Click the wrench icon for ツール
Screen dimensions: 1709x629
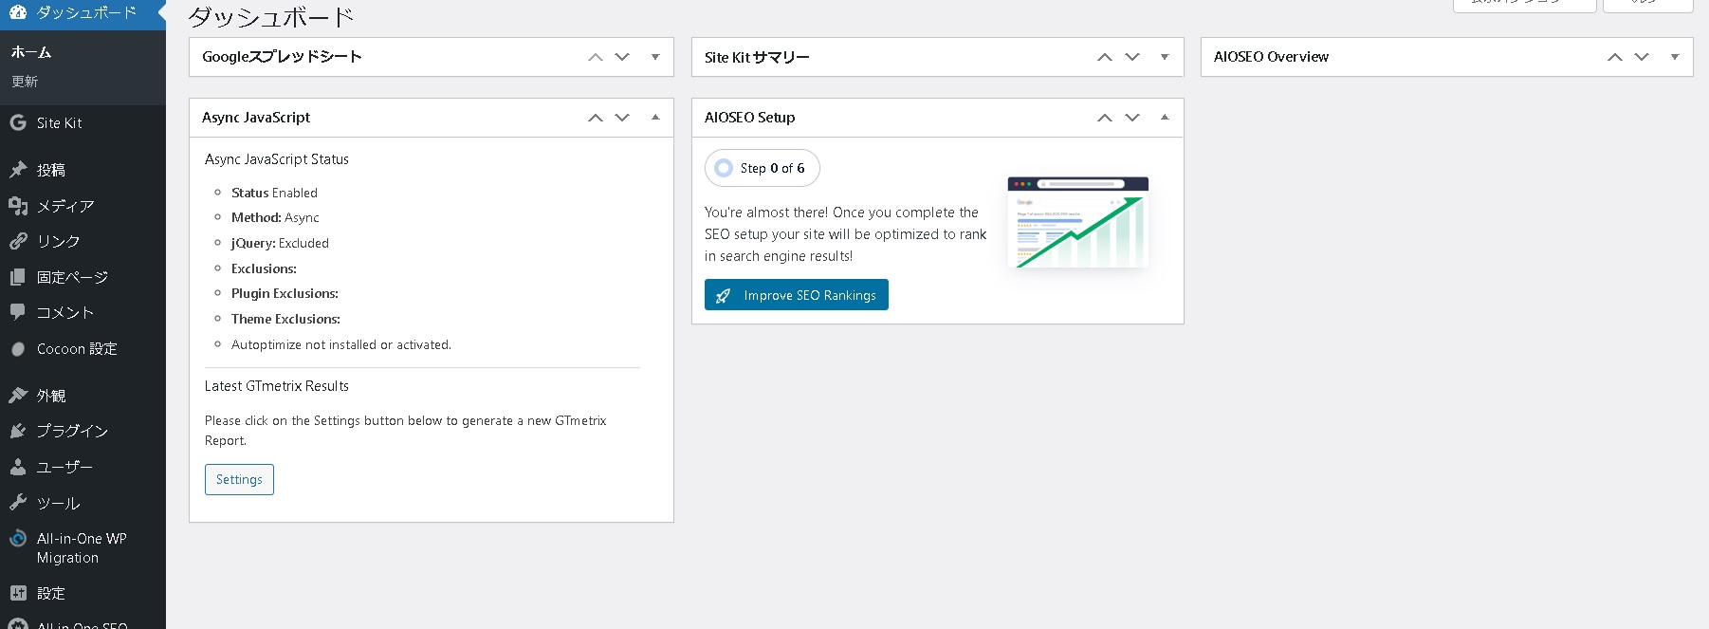click(x=18, y=503)
